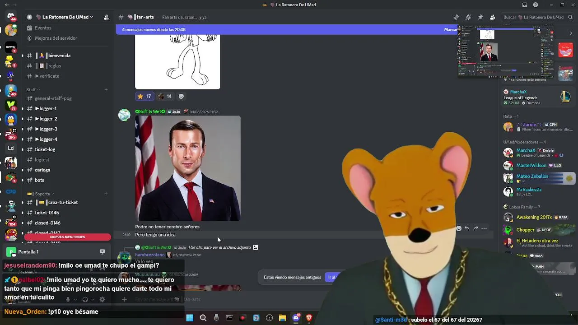Screen dimensions: 578x325
Task: Add a channel to the Staff category
Action: click(106, 89)
